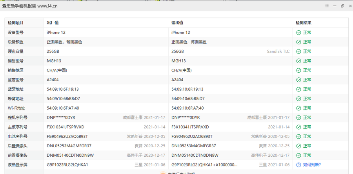Click green check icon in 蓝牙地址 row

coord(298,89)
